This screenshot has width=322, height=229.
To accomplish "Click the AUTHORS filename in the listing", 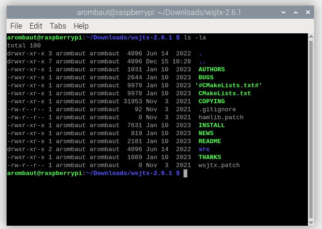I will point(211,69).
